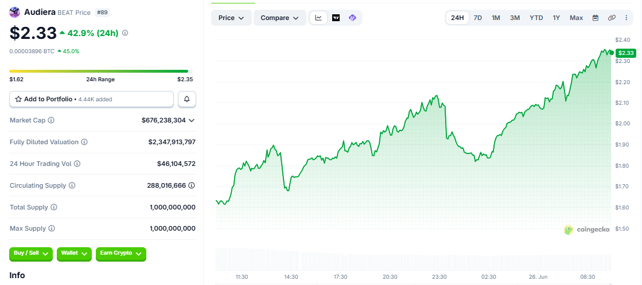Copy chart link icon
The image size is (642, 285).
[x=612, y=18]
